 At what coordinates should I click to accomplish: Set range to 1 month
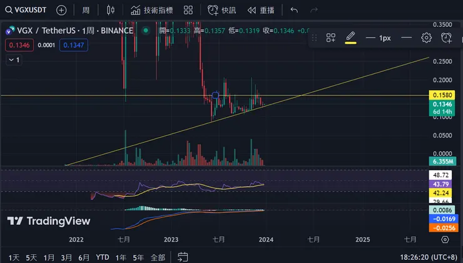(x=49, y=257)
